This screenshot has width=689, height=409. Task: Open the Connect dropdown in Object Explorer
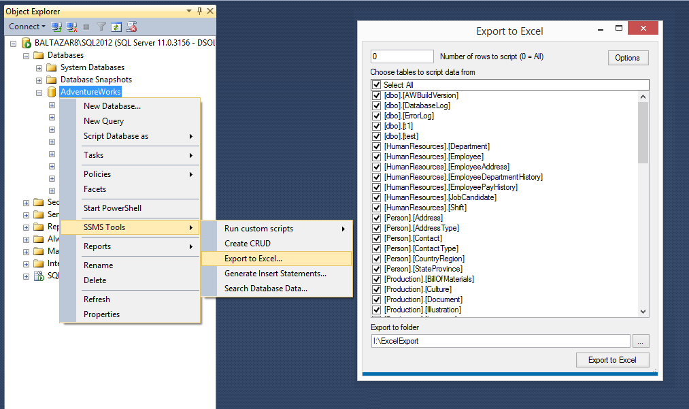coord(27,27)
